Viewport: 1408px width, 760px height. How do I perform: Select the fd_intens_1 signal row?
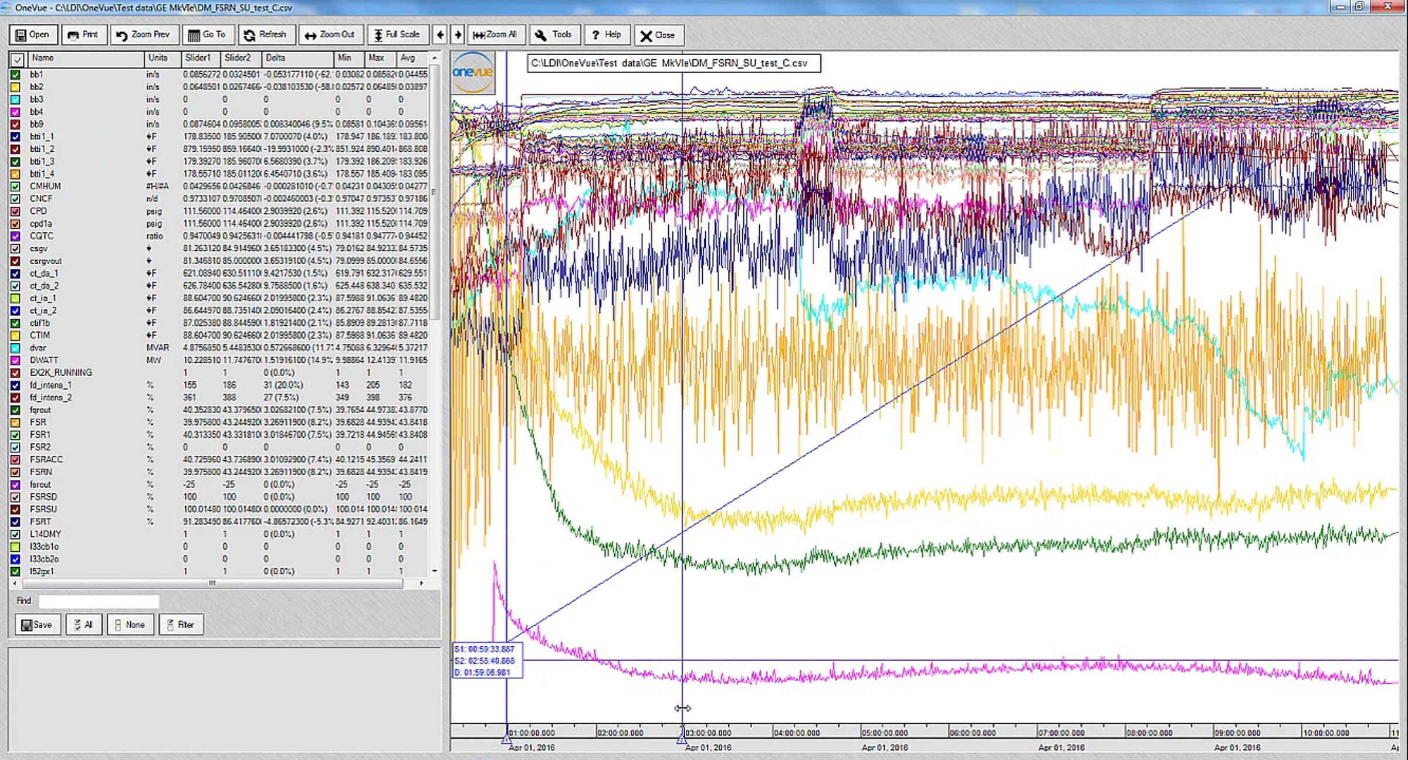[x=219, y=386]
